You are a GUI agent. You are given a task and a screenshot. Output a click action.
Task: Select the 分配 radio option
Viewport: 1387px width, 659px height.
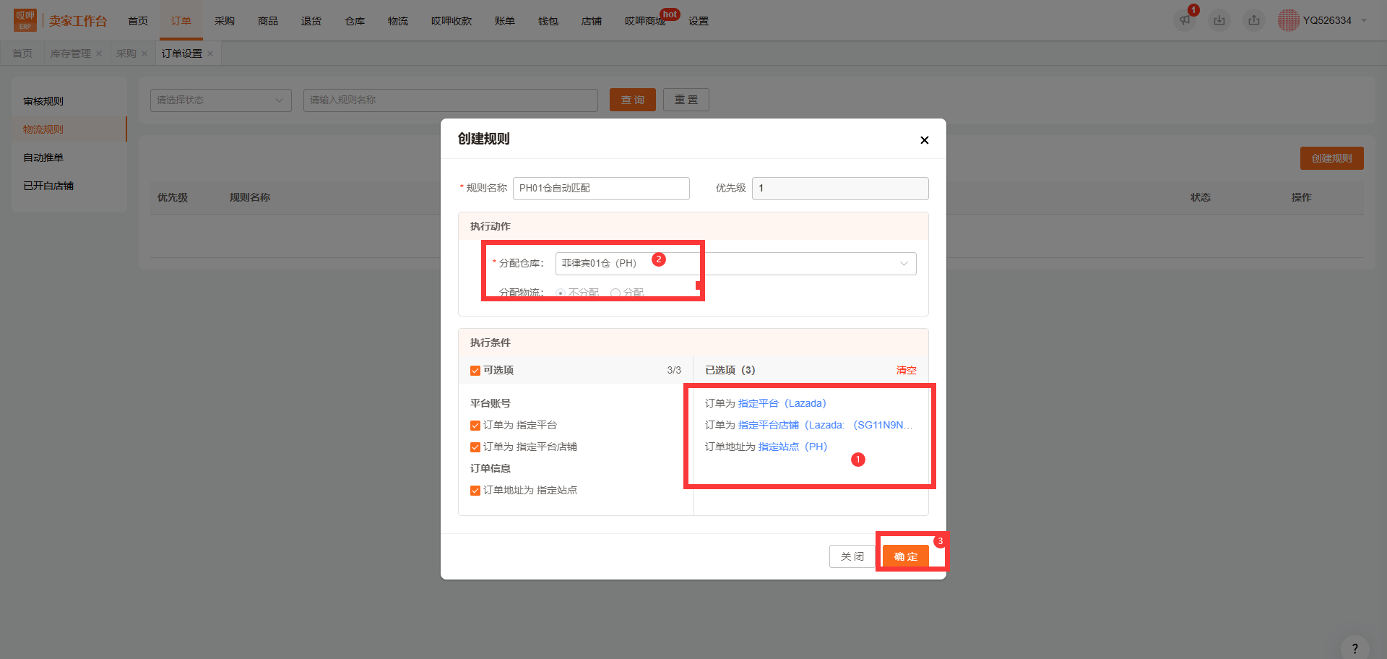tap(615, 293)
